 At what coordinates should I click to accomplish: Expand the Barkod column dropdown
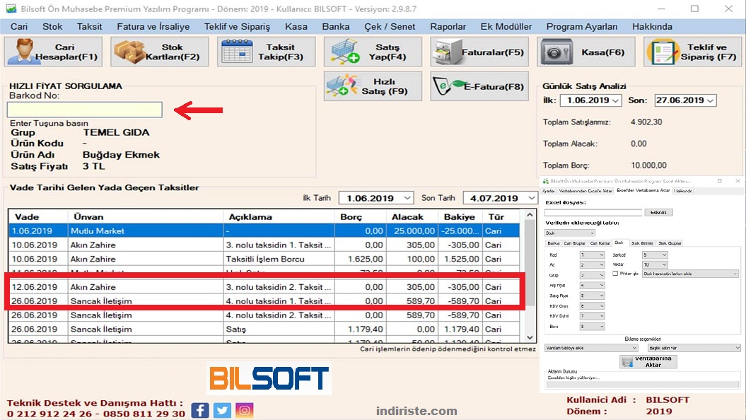point(655,255)
